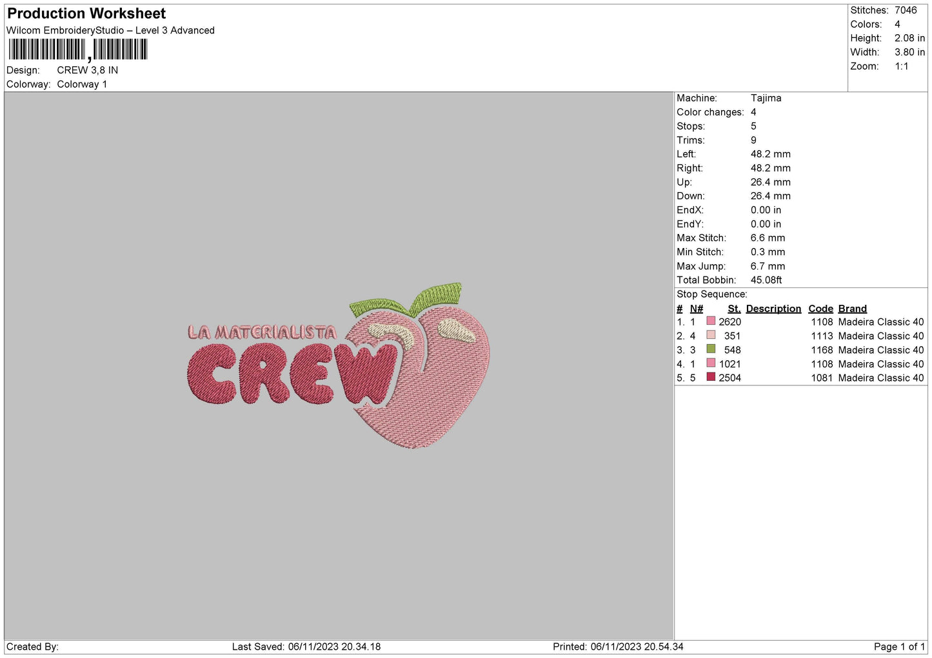Click the stitch count 548 in row 3
This screenshot has height=658, width=932.
coord(732,350)
